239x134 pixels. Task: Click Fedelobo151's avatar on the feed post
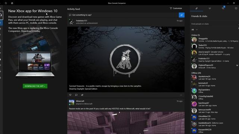(71, 22)
